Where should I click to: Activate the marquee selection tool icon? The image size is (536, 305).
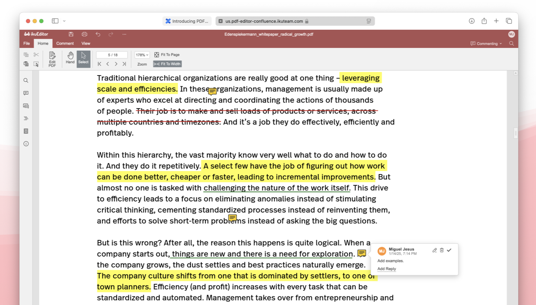36,64
